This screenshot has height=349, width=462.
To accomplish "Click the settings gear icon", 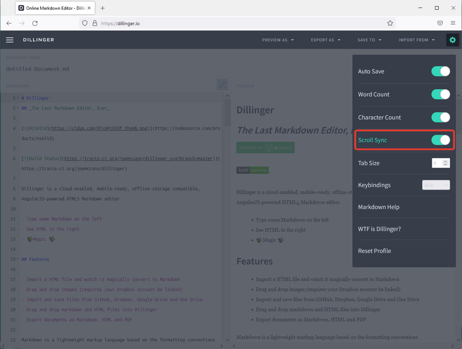I will [452, 40].
